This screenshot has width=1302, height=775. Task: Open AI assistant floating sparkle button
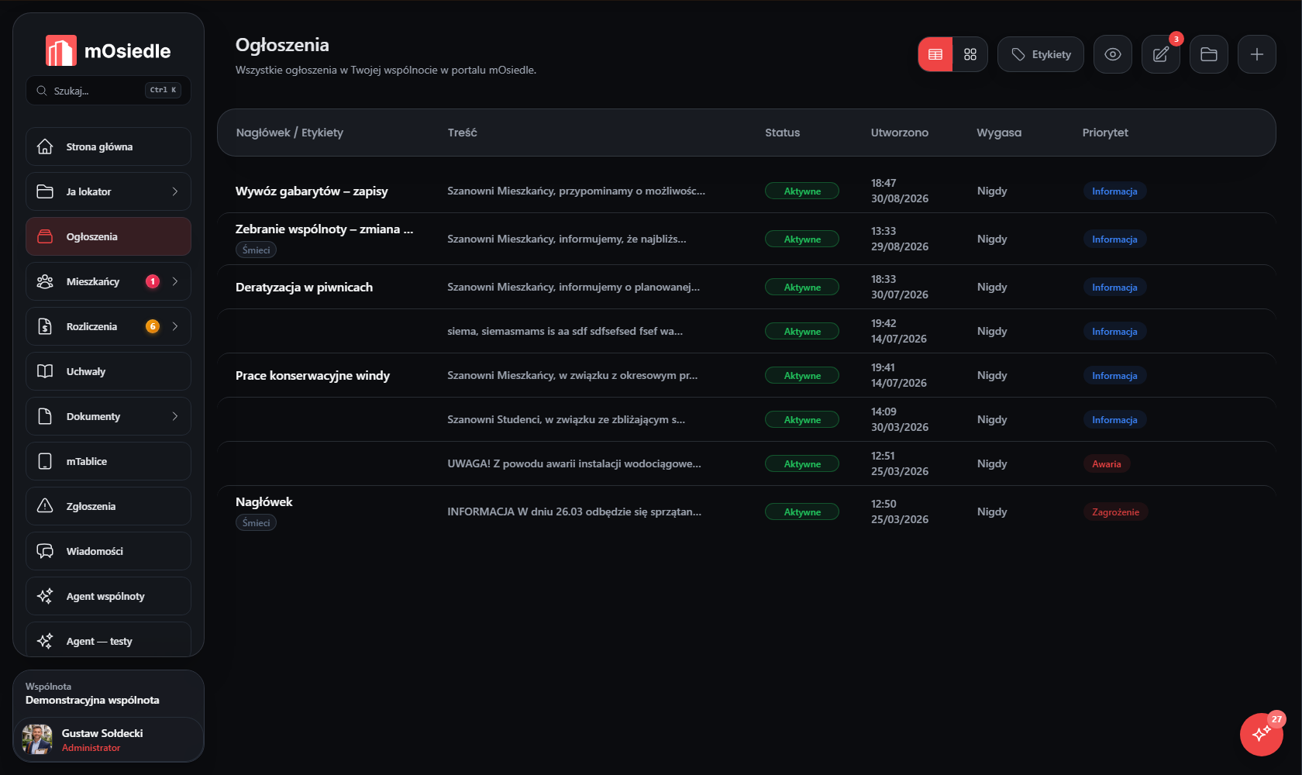click(1262, 734)
